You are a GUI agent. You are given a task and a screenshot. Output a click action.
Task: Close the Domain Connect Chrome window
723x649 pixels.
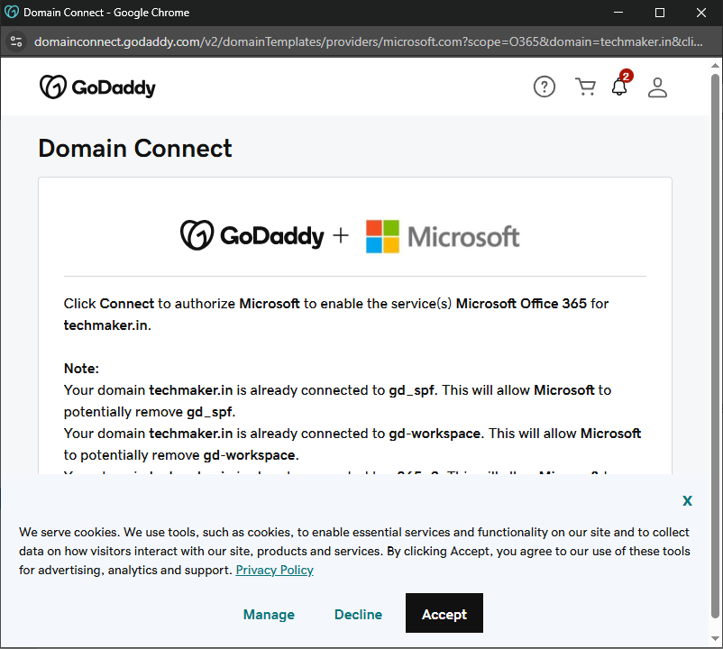coord(701,13)
